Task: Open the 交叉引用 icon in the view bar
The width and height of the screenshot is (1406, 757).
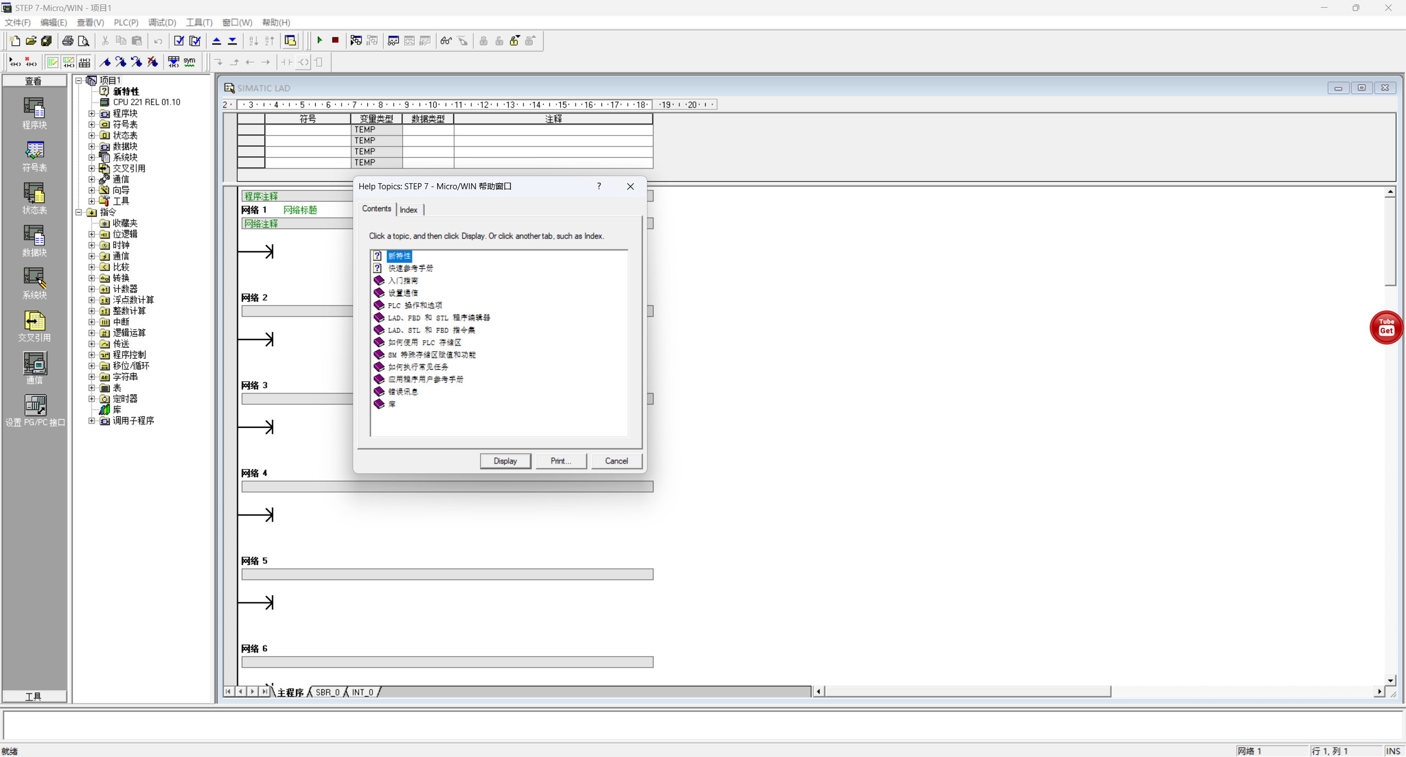Action: click(34, 321)
